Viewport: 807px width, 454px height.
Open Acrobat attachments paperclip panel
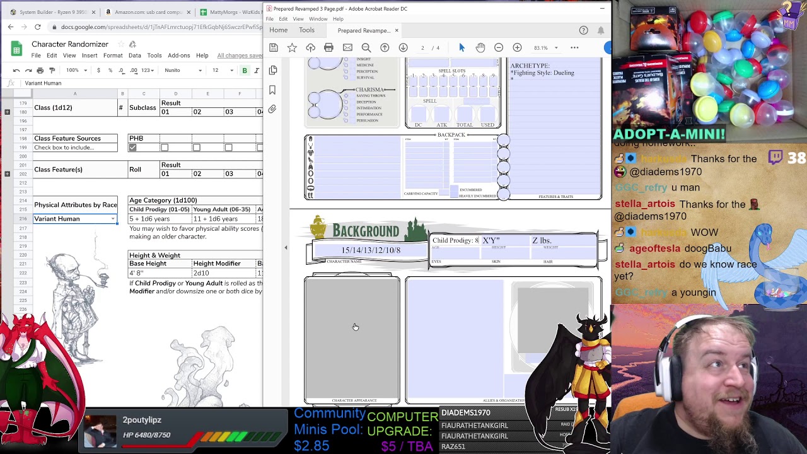tap(272, 110)
